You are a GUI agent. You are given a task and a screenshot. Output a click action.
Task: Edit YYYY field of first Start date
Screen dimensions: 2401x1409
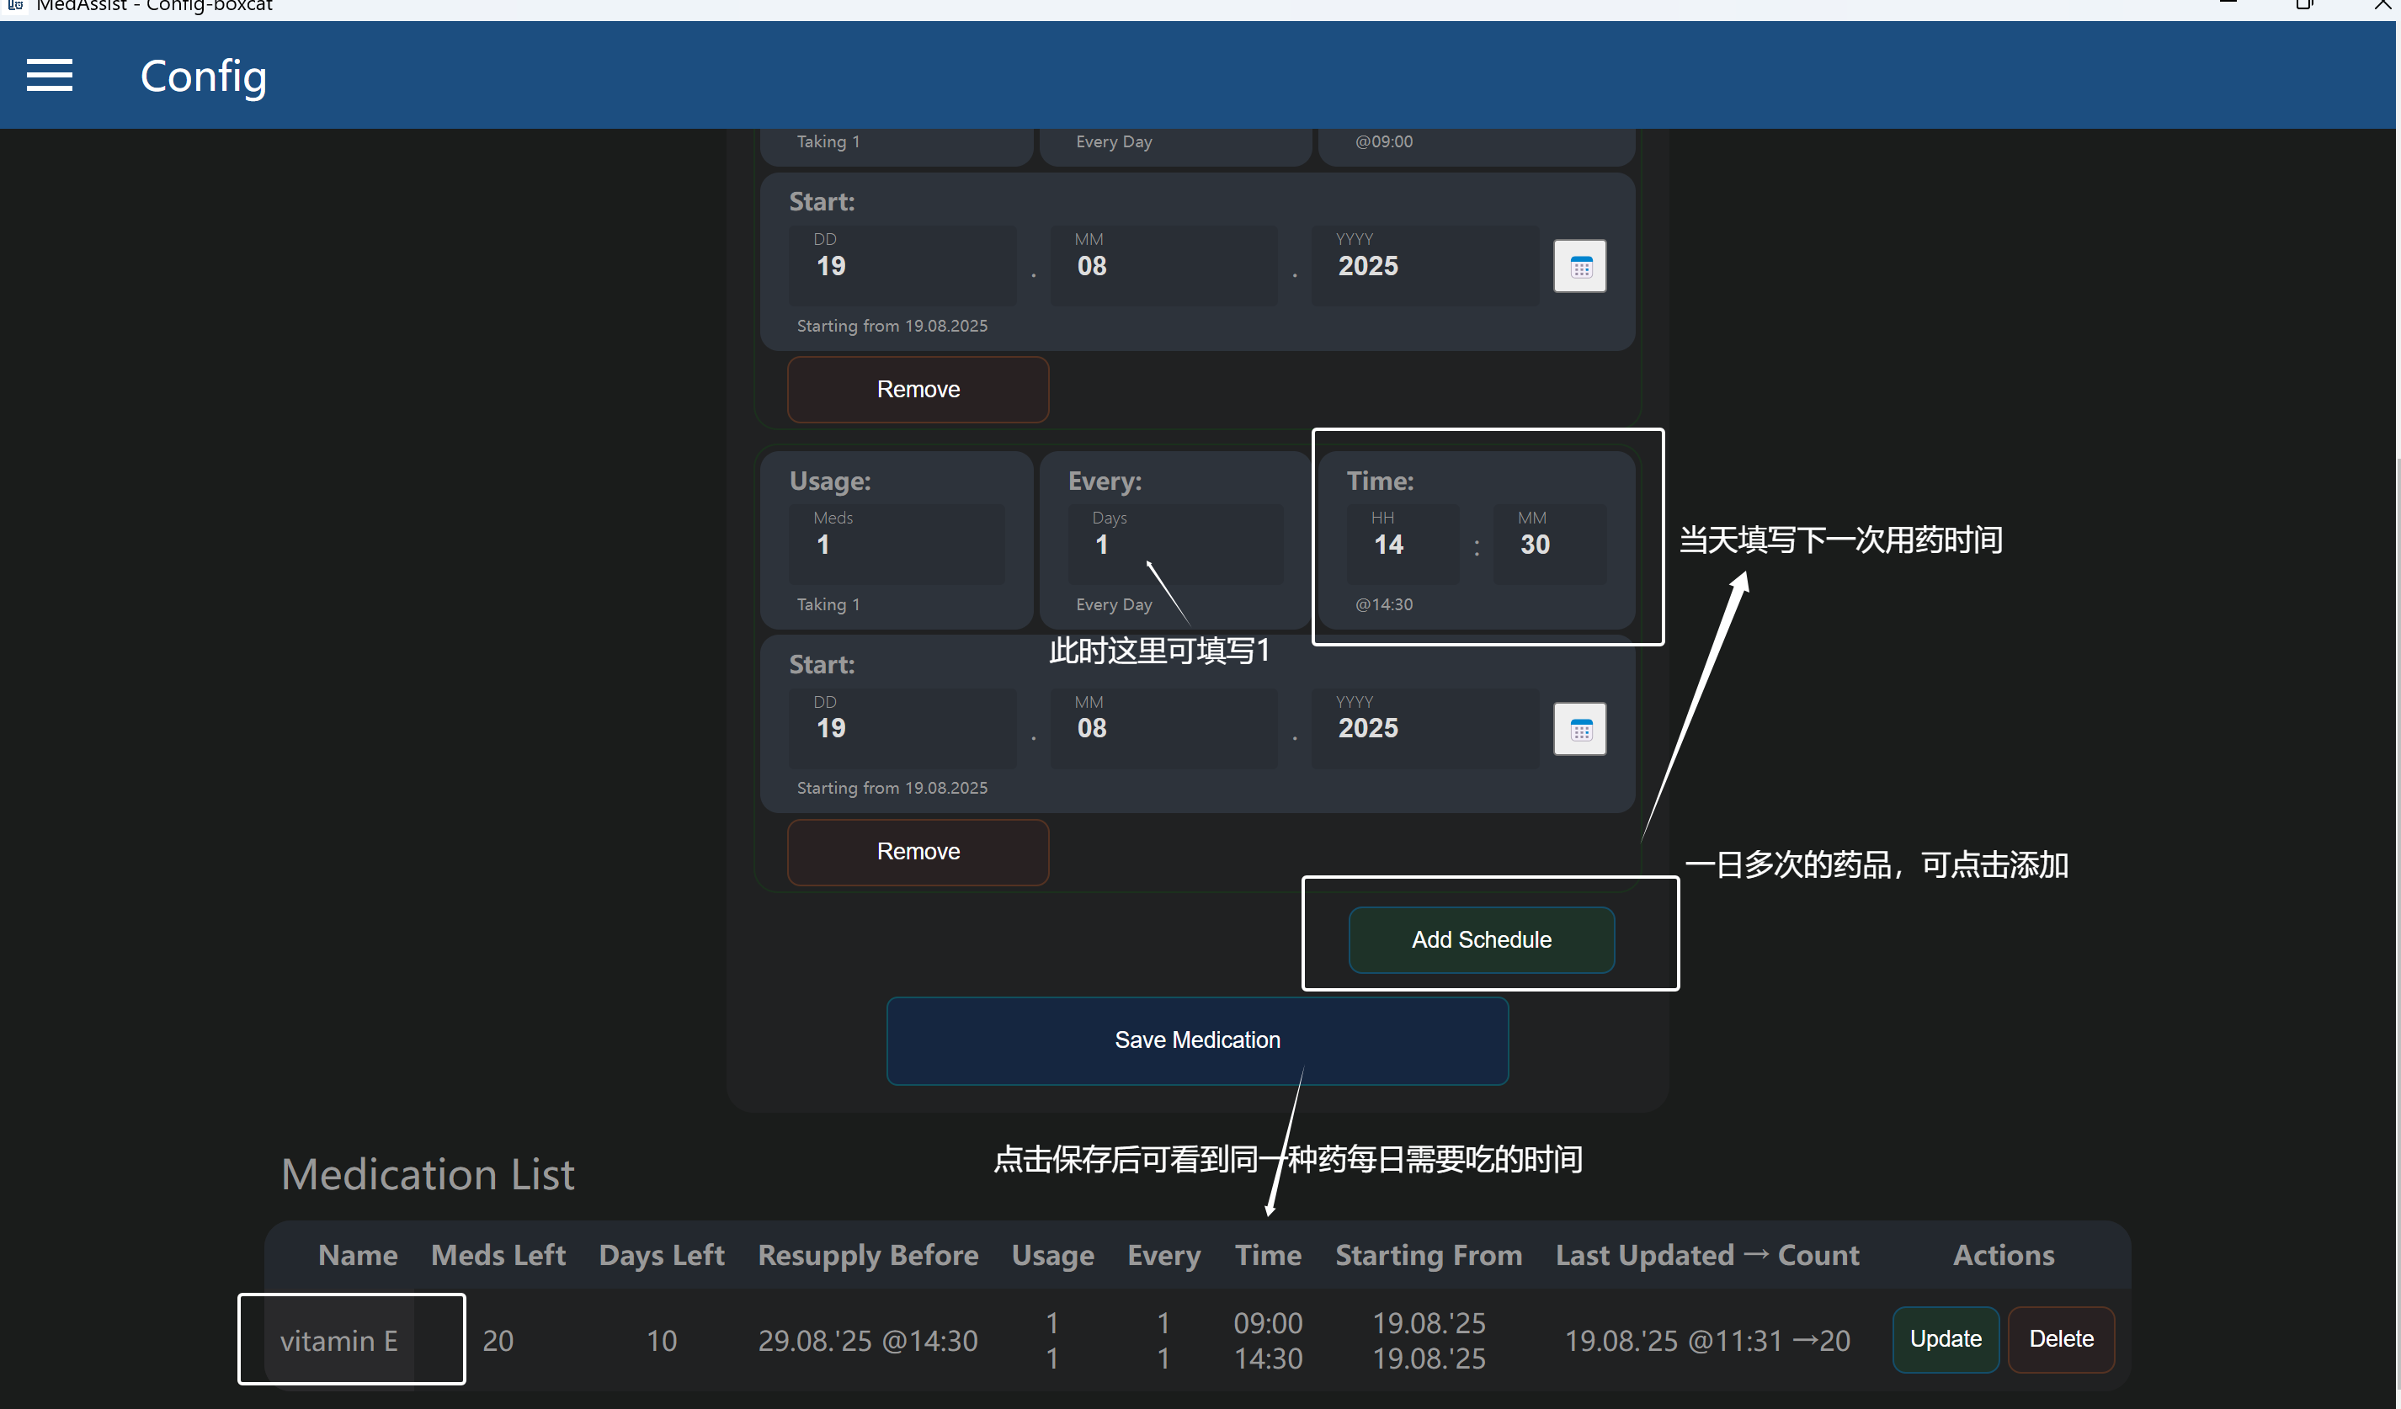tap(1424, 265)
